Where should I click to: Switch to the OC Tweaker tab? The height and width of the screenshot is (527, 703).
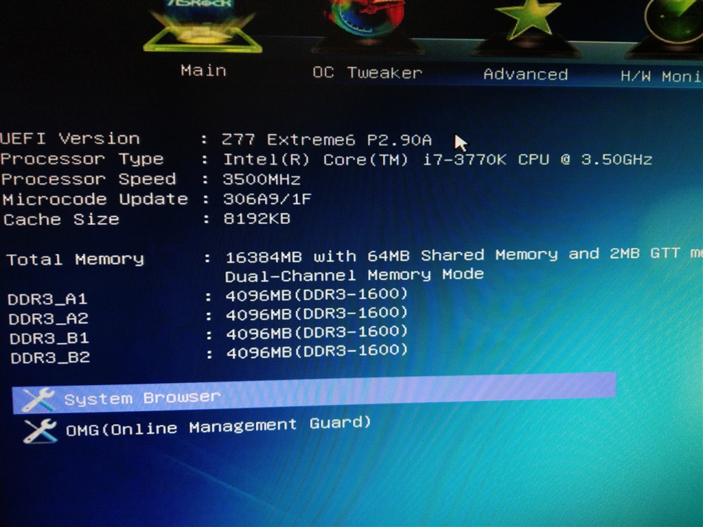coord(367,73)
